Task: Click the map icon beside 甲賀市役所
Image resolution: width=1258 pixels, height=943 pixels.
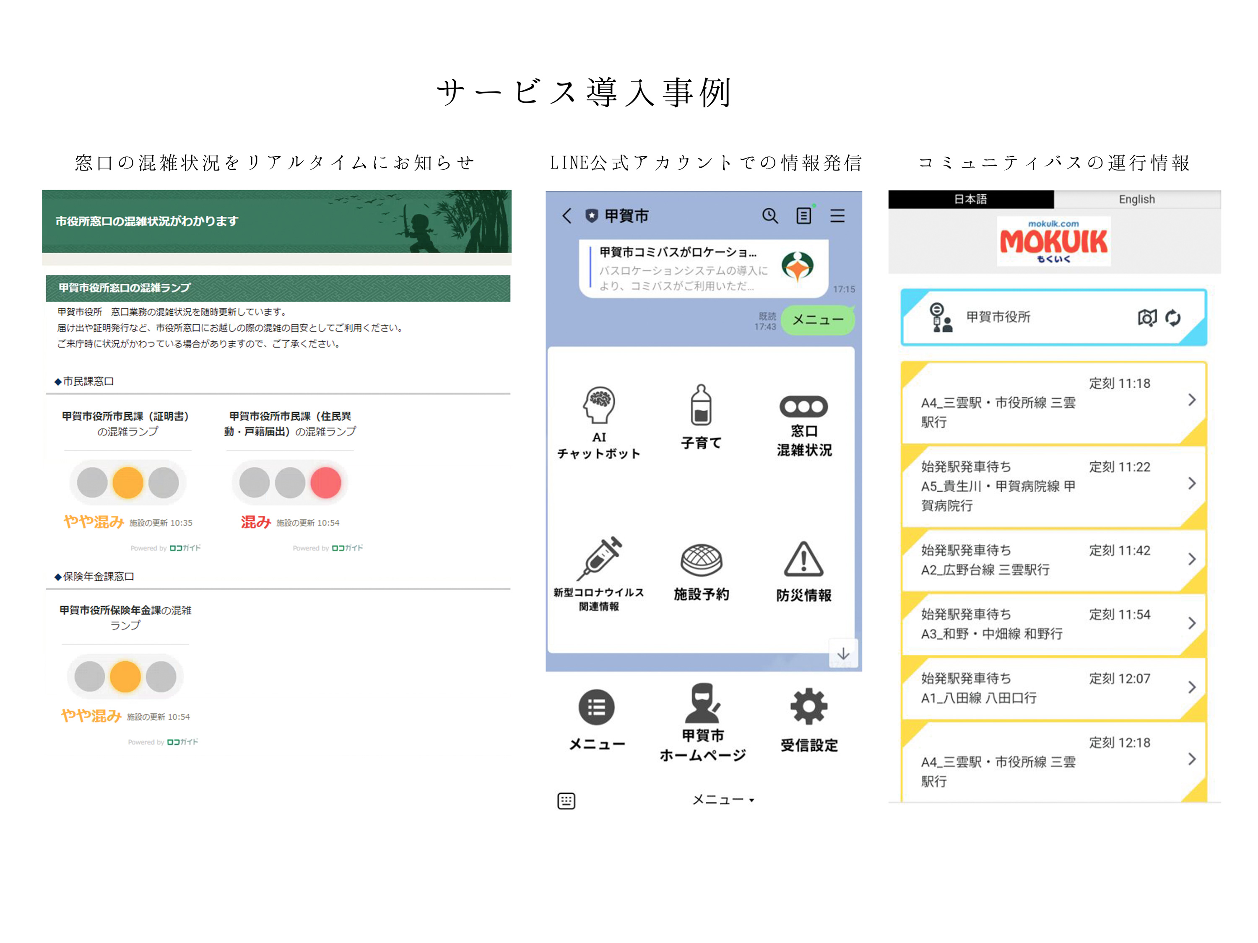Action: 1146,317
